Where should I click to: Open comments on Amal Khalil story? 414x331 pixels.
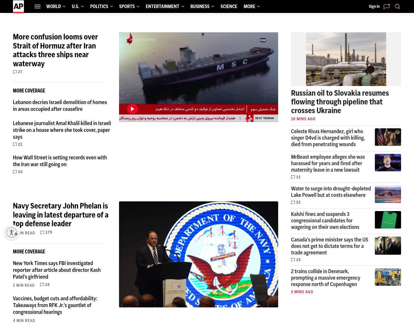click(x=18, y=144)
